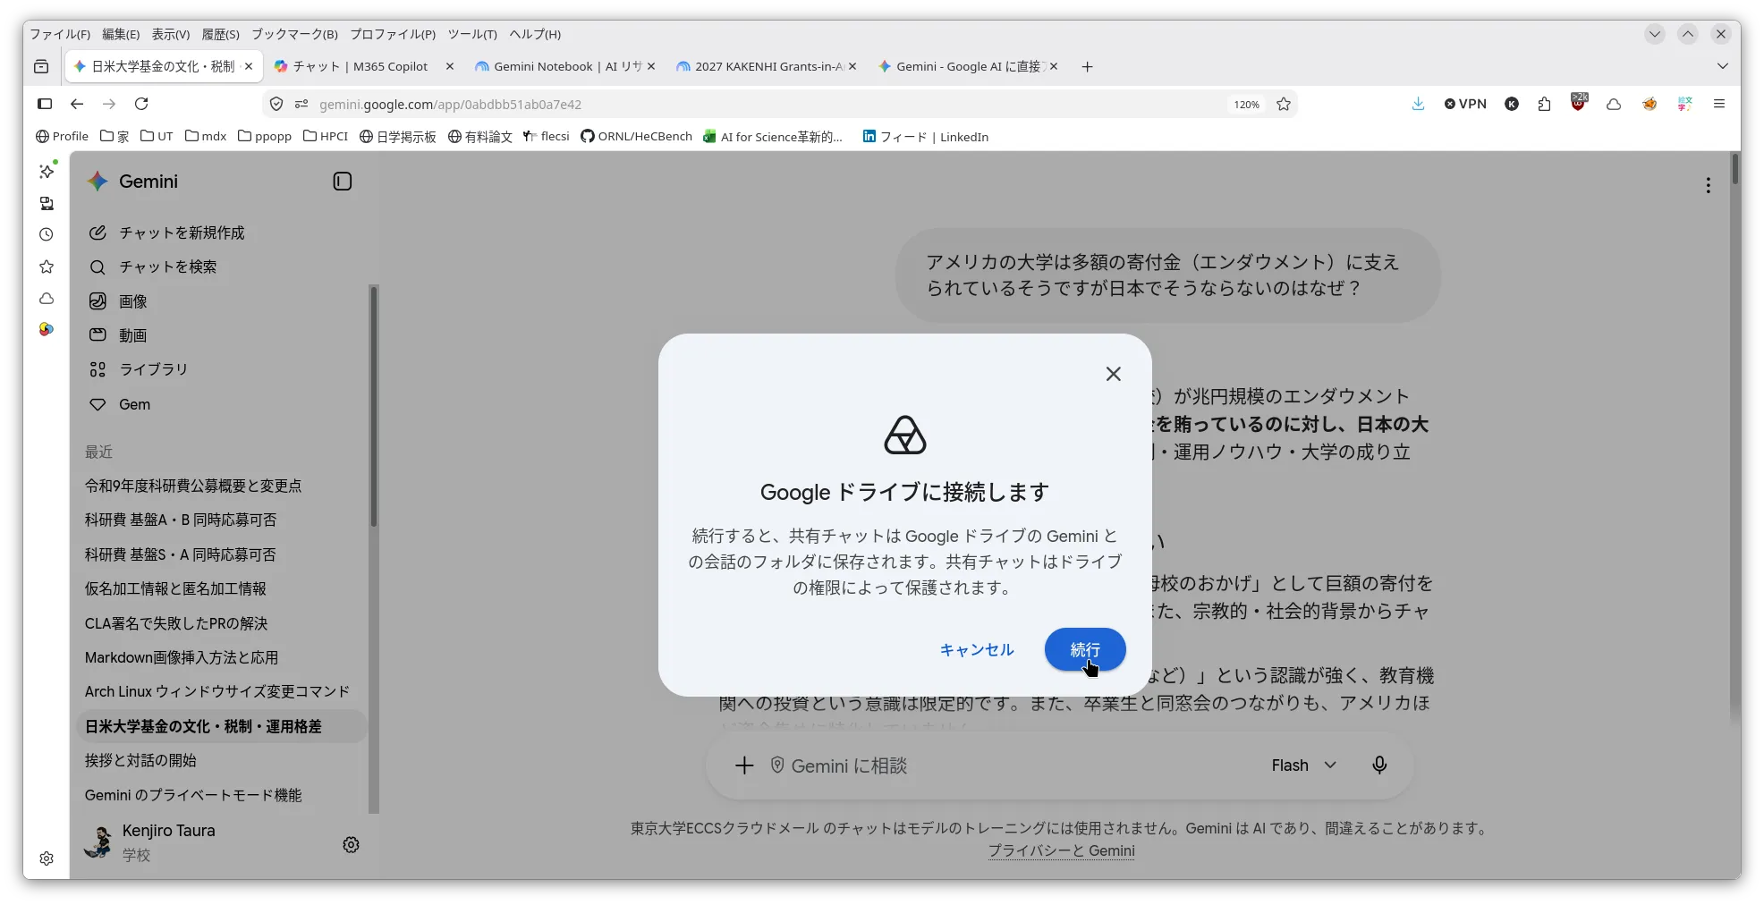The width and height of the screenshot is (1764, 905).
Task: Click the sidebar chat list scrollbar
Action: tap(374, 407)
